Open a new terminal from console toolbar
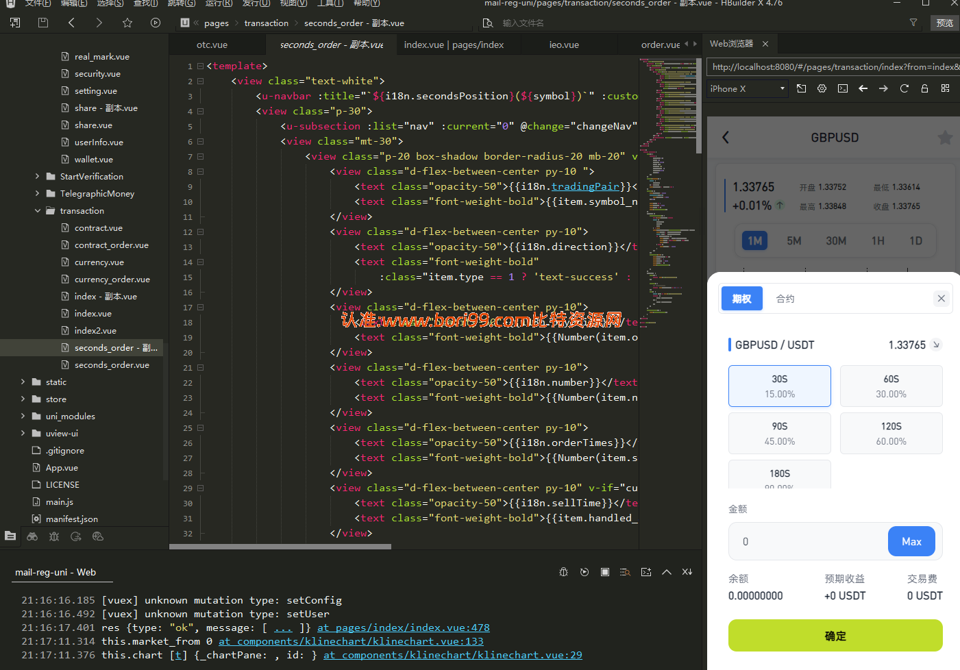This screenshot has width=960, height=670. [646, 572]
